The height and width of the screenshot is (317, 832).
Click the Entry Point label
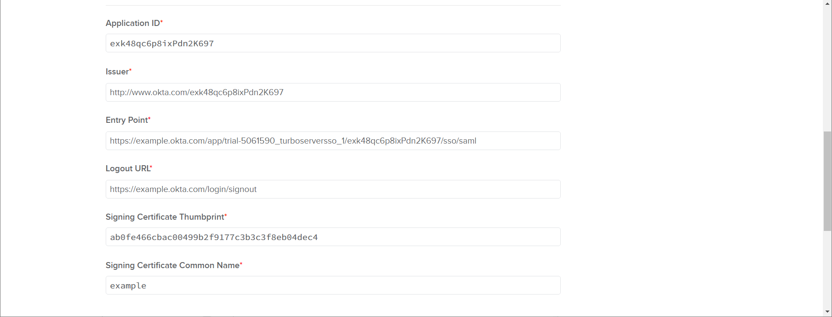pos(126,120)
